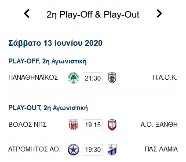Image resolution: width=186 pixels, height=162 pixels.
Task: Open the 19:30 match time box
Action: [93, 150]
